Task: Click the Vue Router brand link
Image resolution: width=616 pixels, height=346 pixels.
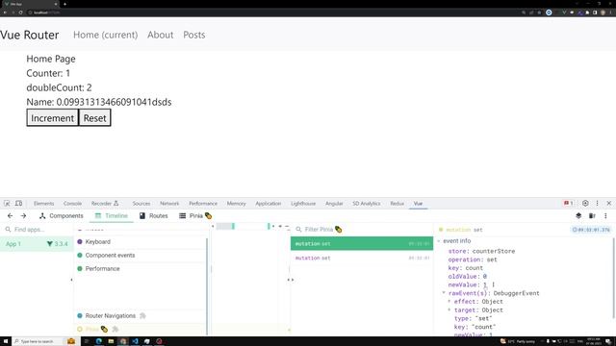Action: click(x=30, y=35)
